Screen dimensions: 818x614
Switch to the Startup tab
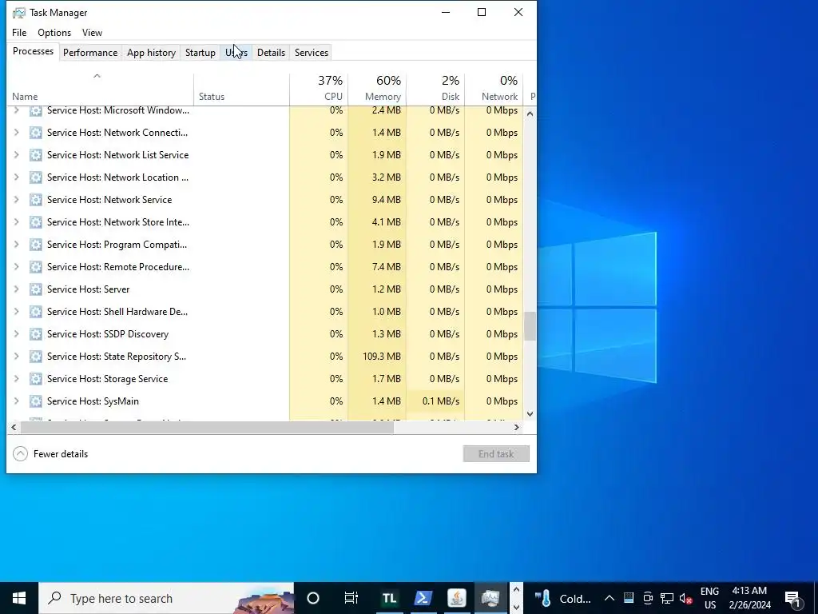click(x=201, y=53)
